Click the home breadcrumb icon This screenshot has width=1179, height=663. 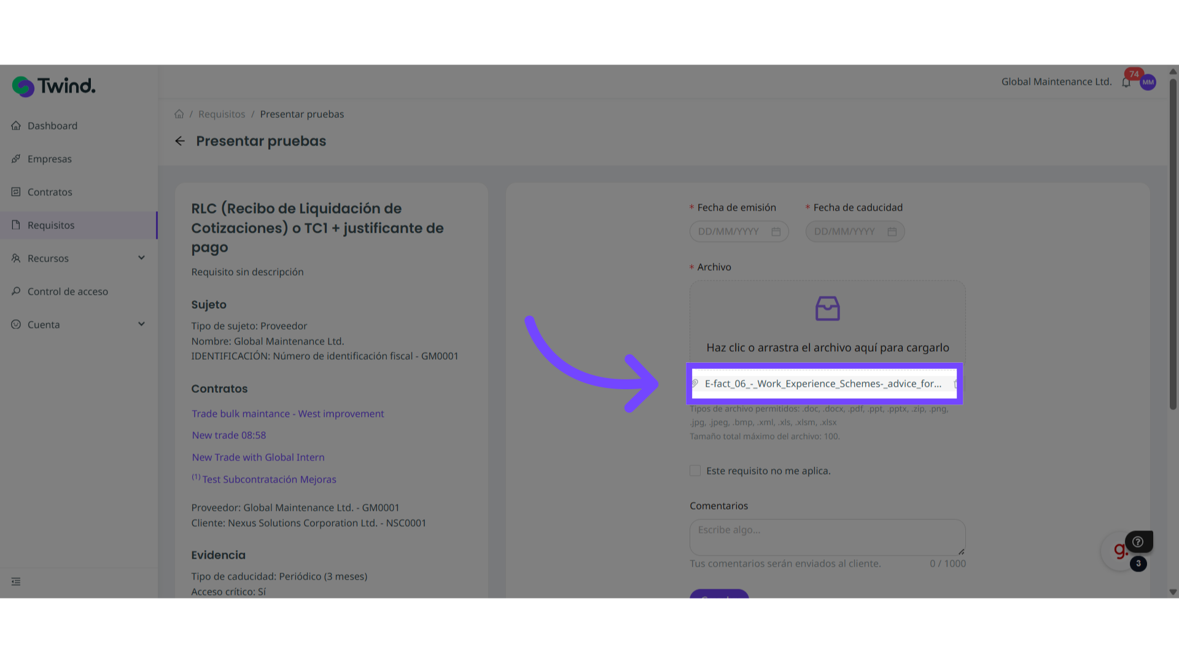pyautogui.click(x=179, y=114)
